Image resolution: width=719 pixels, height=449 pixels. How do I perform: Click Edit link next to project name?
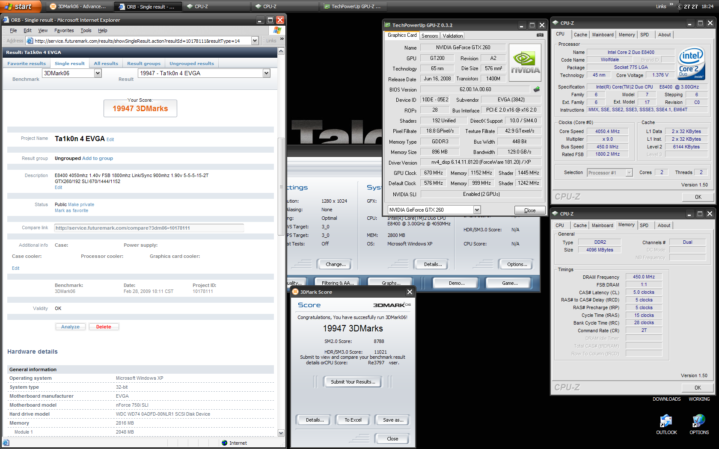[110, 139]
